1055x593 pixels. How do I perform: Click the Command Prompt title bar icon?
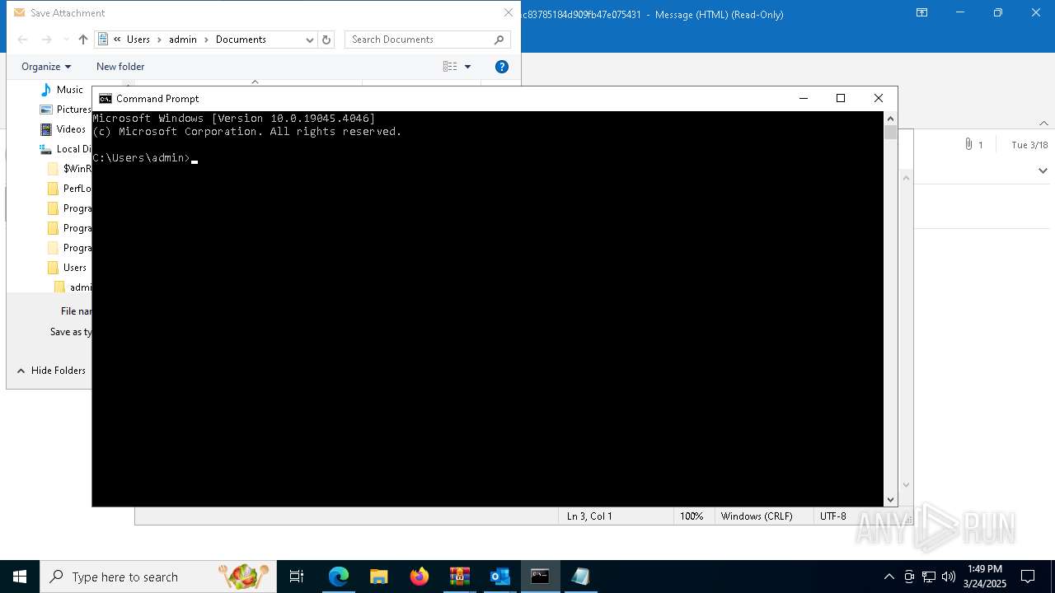(105, 99)
